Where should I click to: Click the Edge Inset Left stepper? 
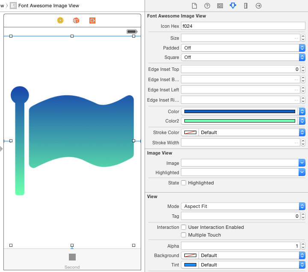pos(303,89)
